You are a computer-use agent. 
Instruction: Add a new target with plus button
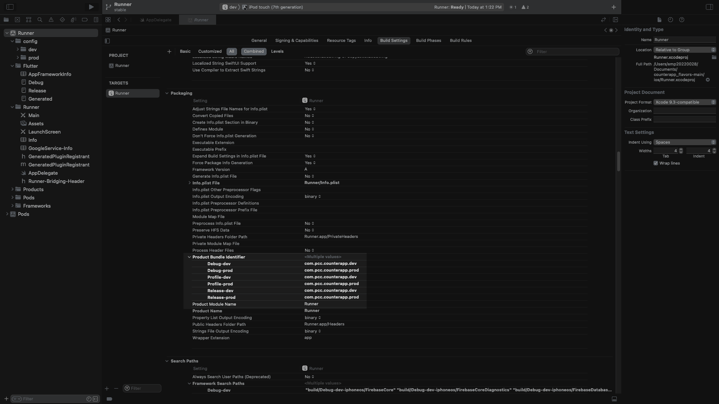[x=107, y=388]
